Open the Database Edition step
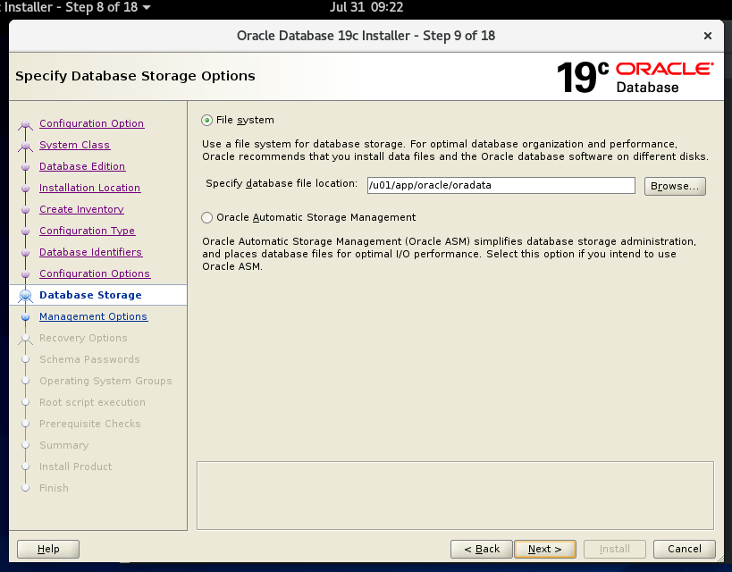Screen dimensions: 732x572 click(82, 166)
